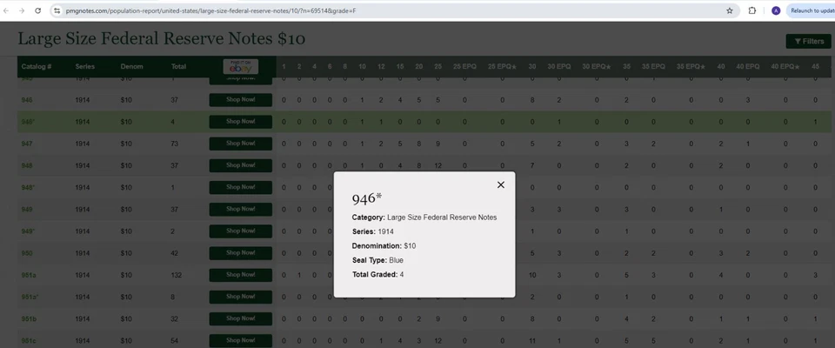
Task: Click the popup title 946*
Action: pyautogui.click(x=367, y=198)
